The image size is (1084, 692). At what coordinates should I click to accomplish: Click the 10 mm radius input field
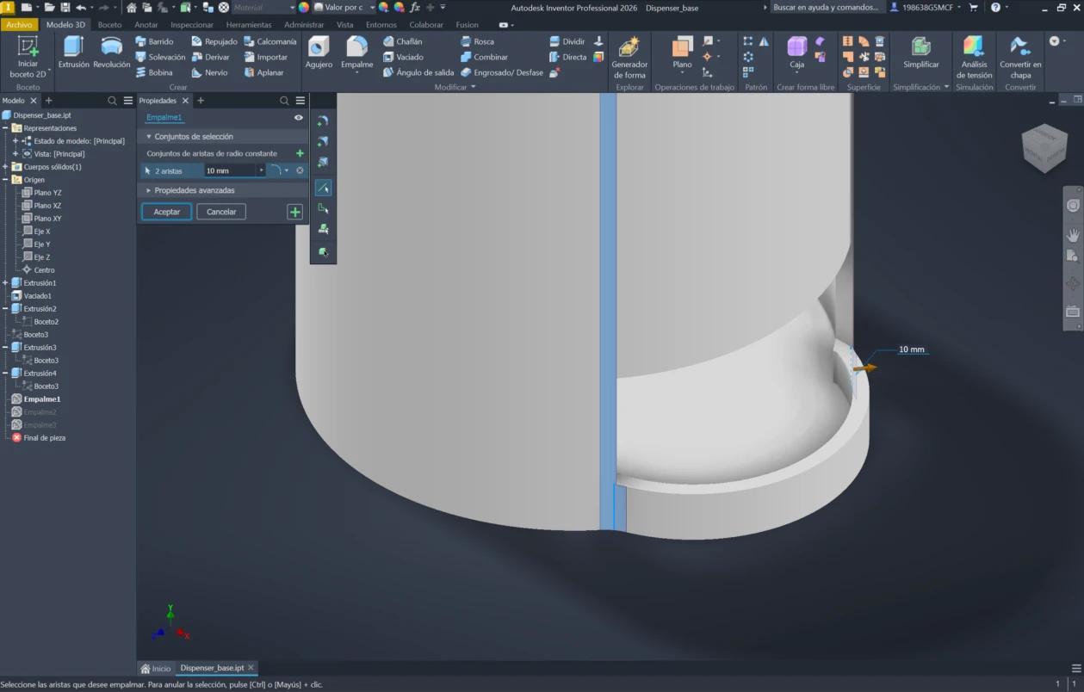pos(230,170)
